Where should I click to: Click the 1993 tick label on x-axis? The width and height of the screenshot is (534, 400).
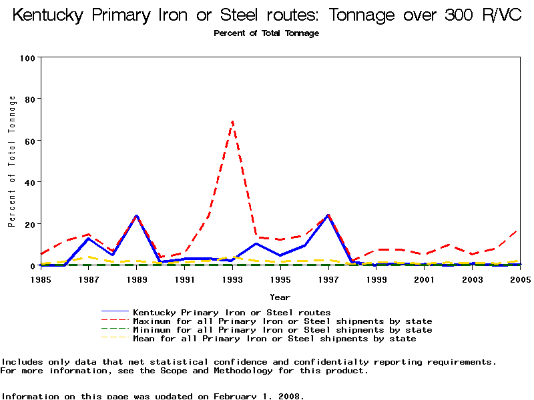point(232,279)
